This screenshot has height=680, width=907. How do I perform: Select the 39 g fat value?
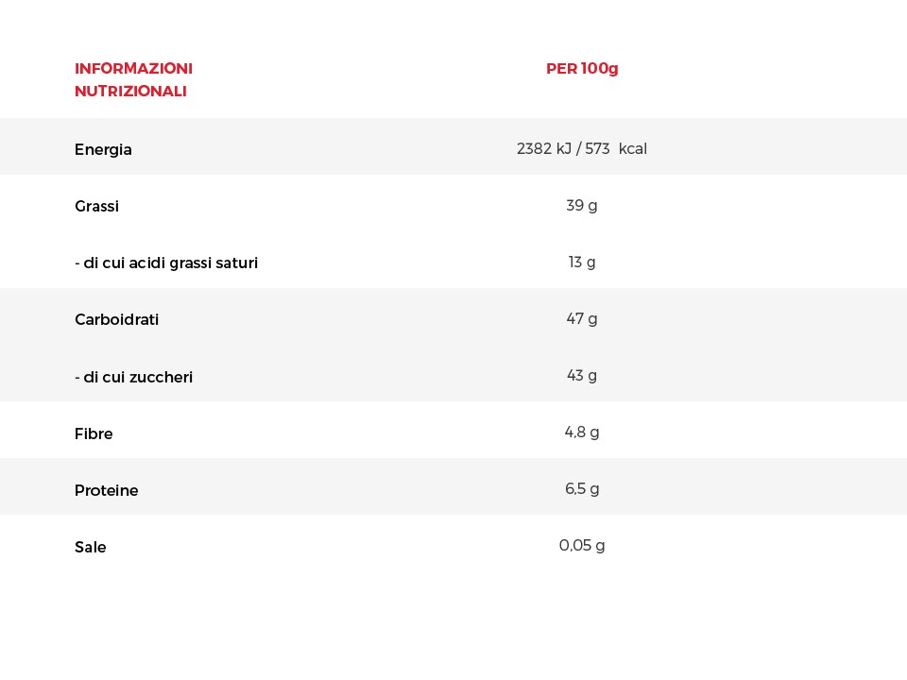pos(581,206)
